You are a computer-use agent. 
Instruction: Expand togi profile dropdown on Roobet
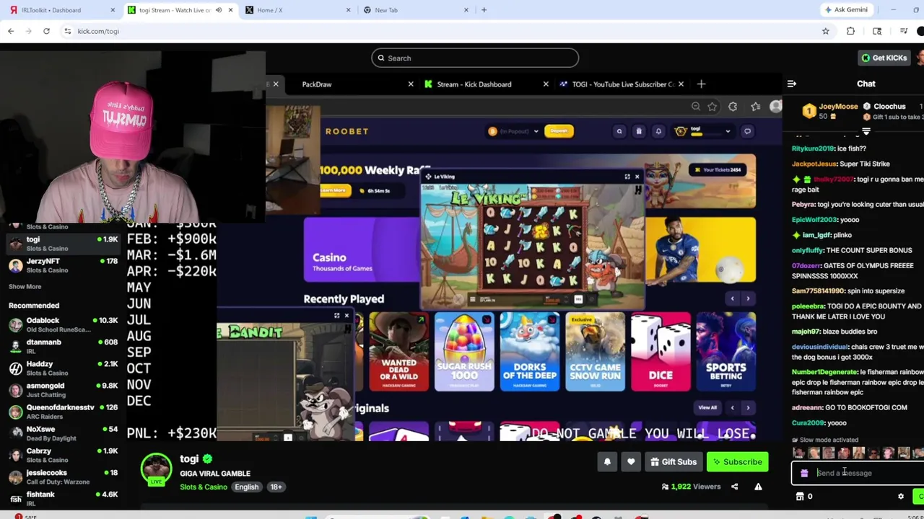coord(728,131)
